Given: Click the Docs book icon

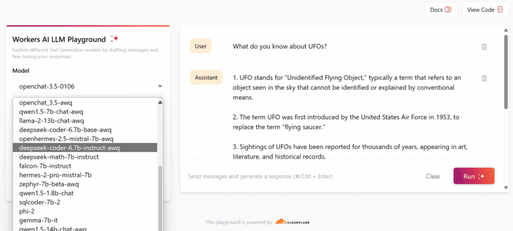Looking at the screenshot, I should [x=448, y=10].
